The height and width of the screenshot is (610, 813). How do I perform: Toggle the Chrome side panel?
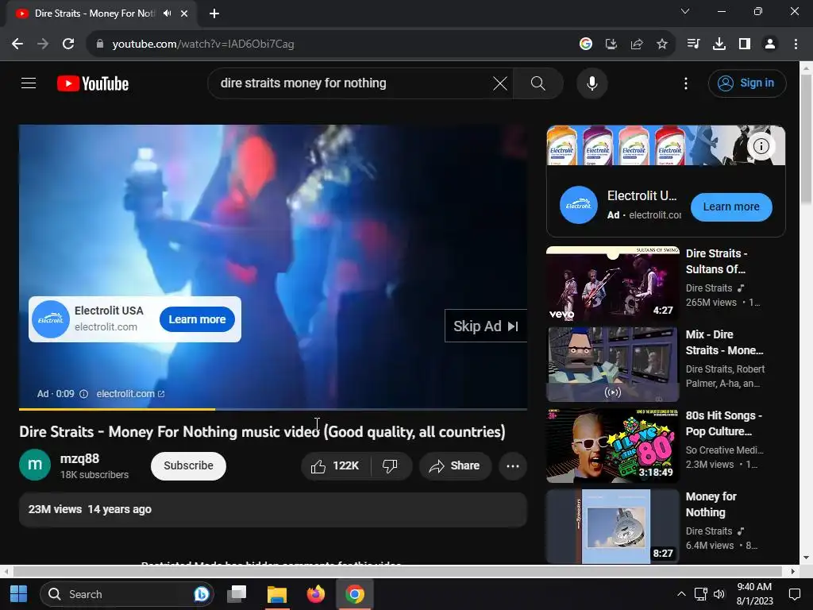(745, 44)
